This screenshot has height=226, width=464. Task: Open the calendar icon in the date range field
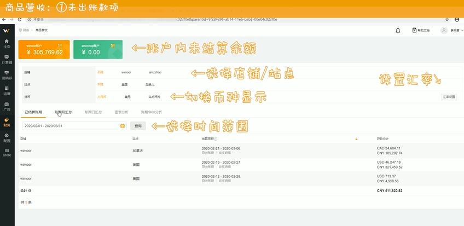(x=123, y=126)
